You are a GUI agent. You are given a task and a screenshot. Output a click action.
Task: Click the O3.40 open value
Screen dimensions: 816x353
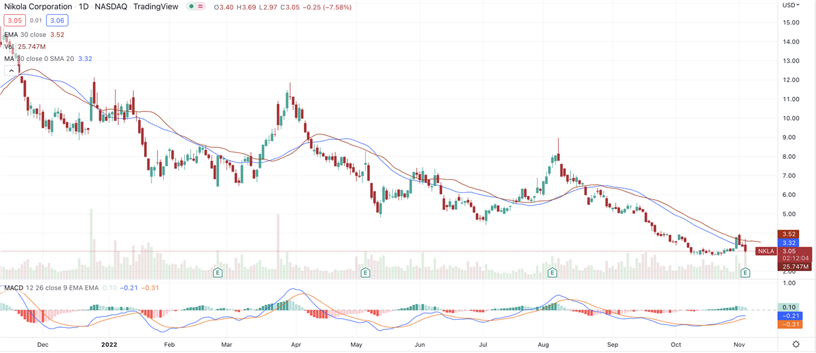tap(223, 7)
